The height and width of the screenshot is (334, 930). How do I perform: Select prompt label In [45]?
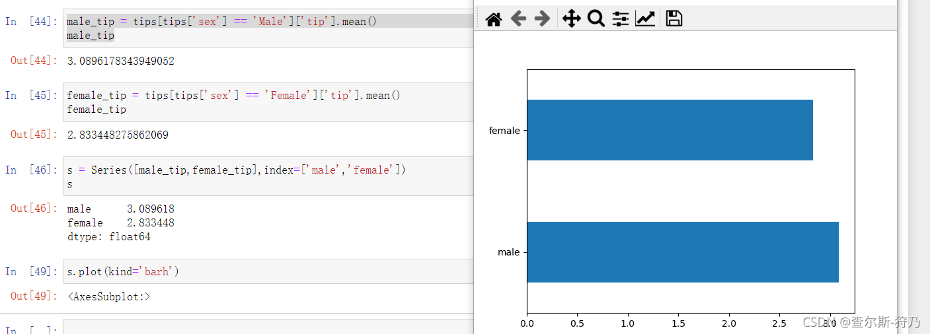[x=31, y=95]
